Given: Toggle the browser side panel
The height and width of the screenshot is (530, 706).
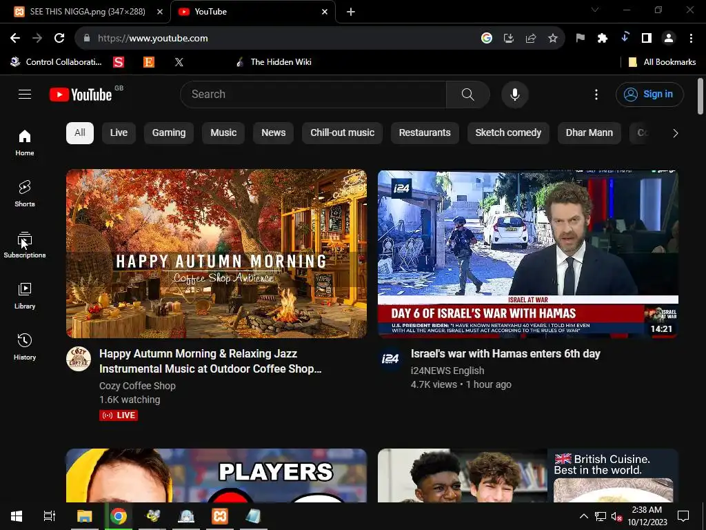Looking at the screenshot, I should (647, 39).
